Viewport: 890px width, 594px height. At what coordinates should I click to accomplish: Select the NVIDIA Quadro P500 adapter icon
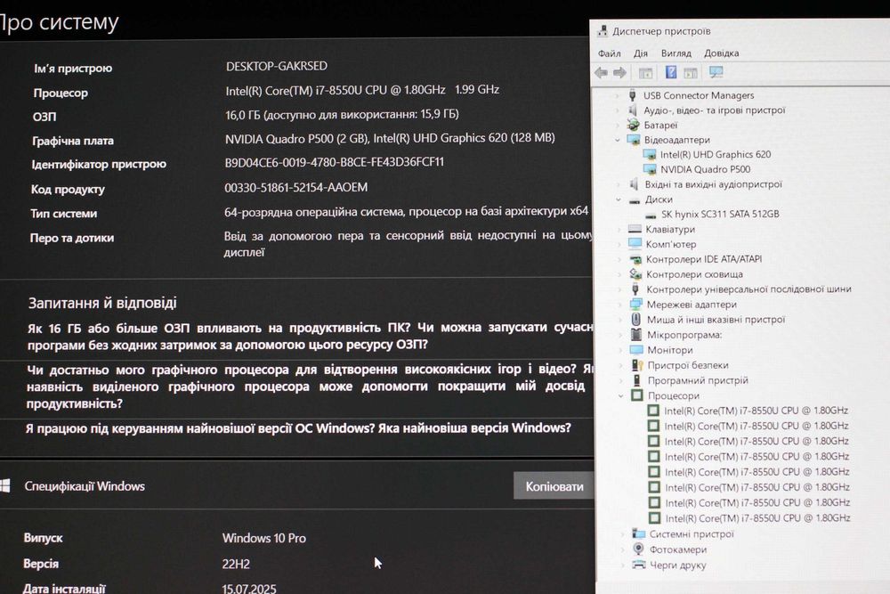[x=650, y=169]
